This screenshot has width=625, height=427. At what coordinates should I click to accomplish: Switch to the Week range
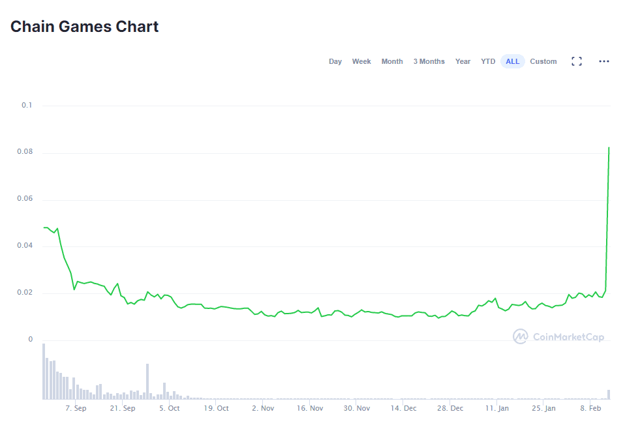point(361,61)
